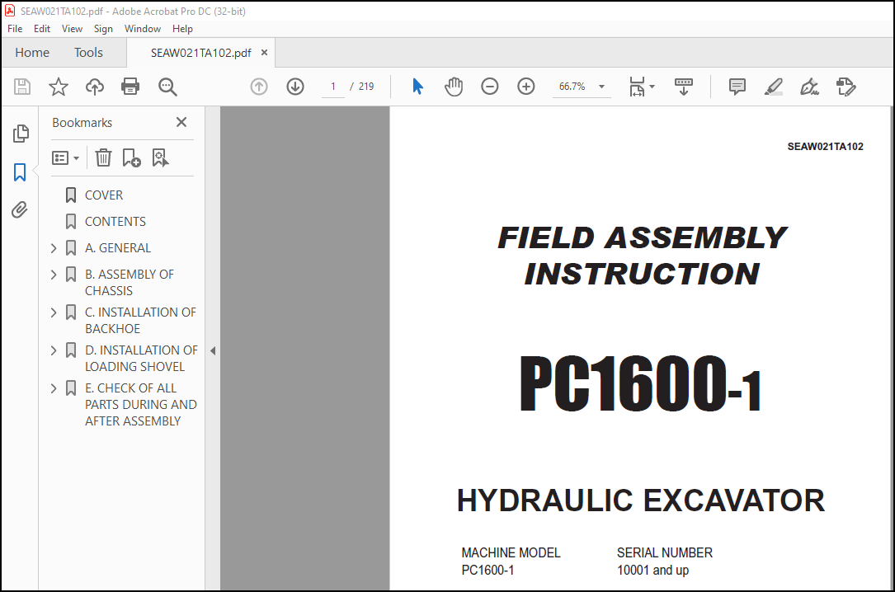Open the Sign menu

pyautogui.click(x=103, y=29)
